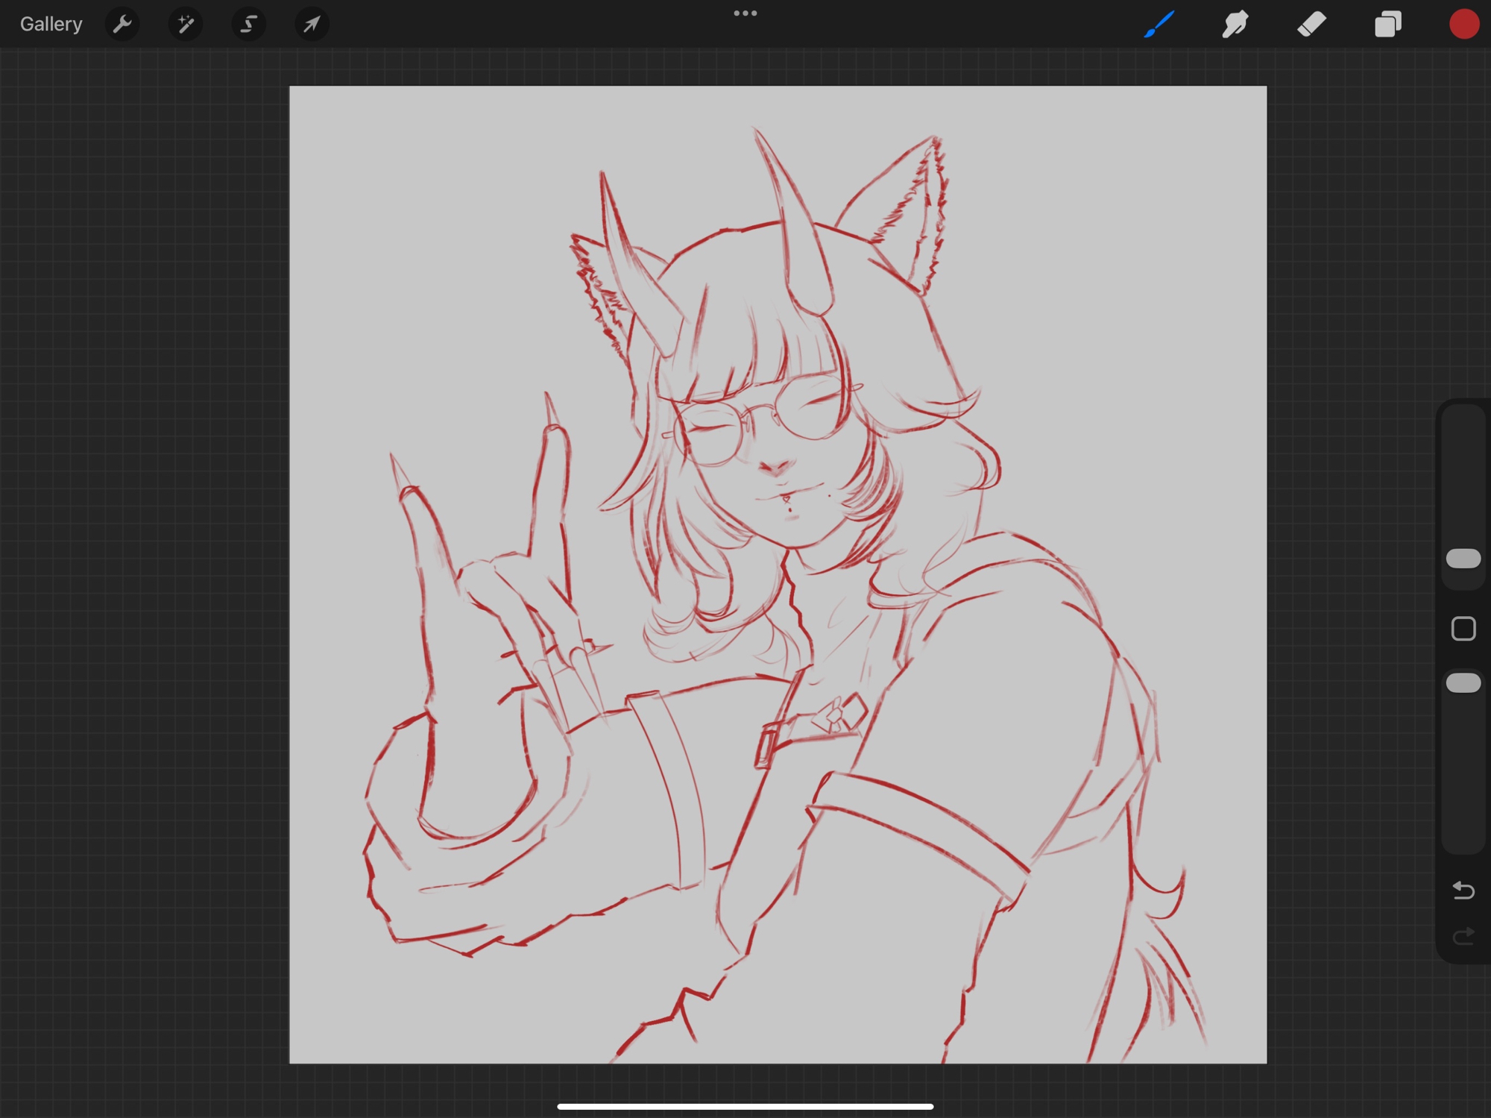
Task: Open the red color picker circle
Action: [x=1463, y=25]
